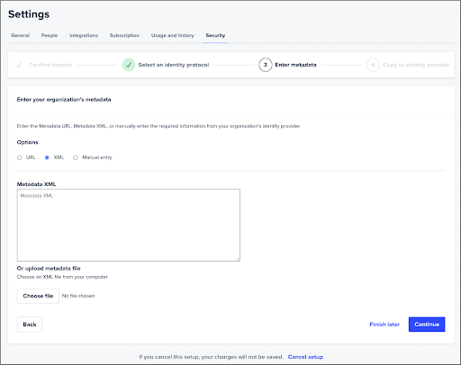The image size is (461, 365).
Task: Select the XML radio option
Action: coord(47,157)
